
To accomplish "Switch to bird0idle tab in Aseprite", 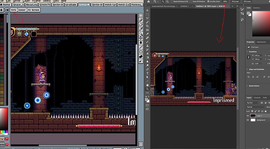I will pyautogui.click(x=71, y=5).
